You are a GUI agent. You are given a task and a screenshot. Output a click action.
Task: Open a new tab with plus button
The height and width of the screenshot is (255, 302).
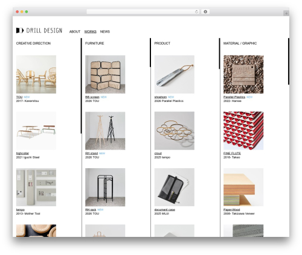click(286, 13)
